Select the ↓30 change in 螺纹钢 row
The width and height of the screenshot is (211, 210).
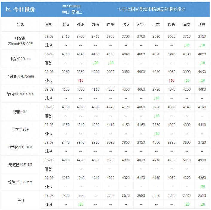[187, 45]
